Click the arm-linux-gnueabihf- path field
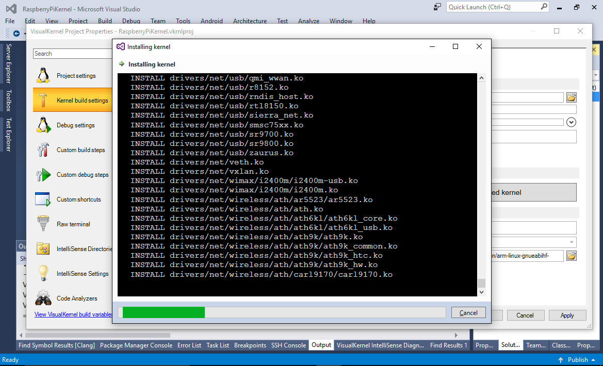 tap(528, 256)
